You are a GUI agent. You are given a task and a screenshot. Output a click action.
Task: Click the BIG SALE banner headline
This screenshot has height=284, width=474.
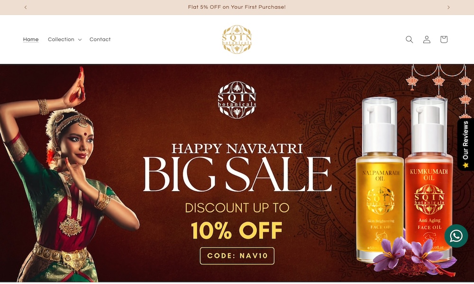pyautogui.click(x=237, y=175)
